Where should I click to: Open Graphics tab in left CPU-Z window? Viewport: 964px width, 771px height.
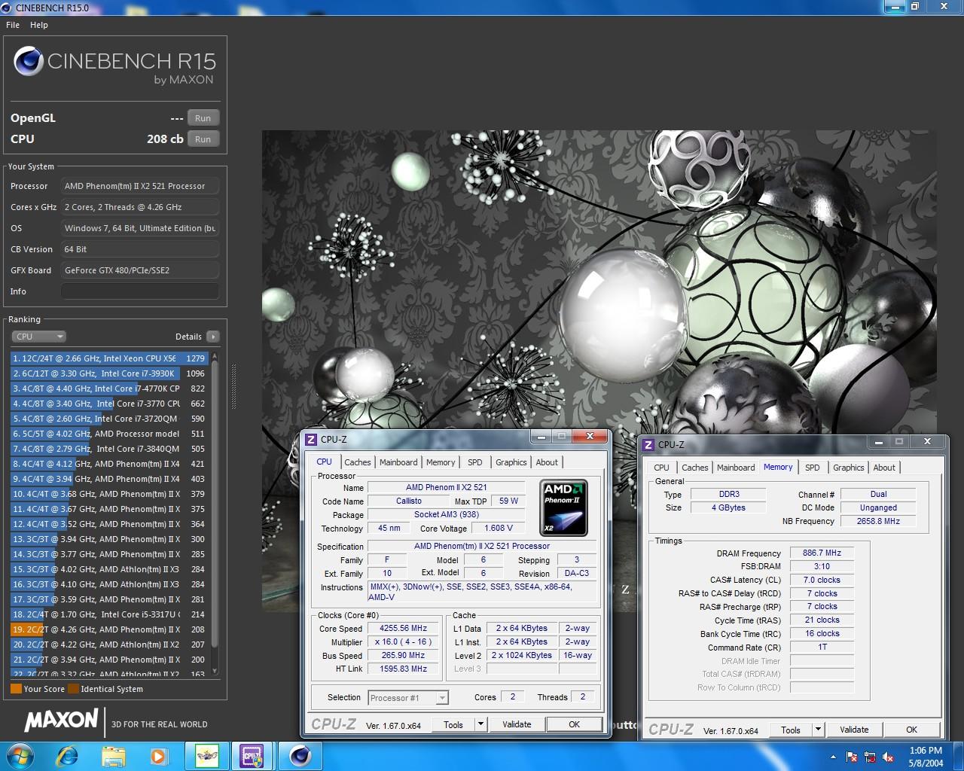[511, 462]
